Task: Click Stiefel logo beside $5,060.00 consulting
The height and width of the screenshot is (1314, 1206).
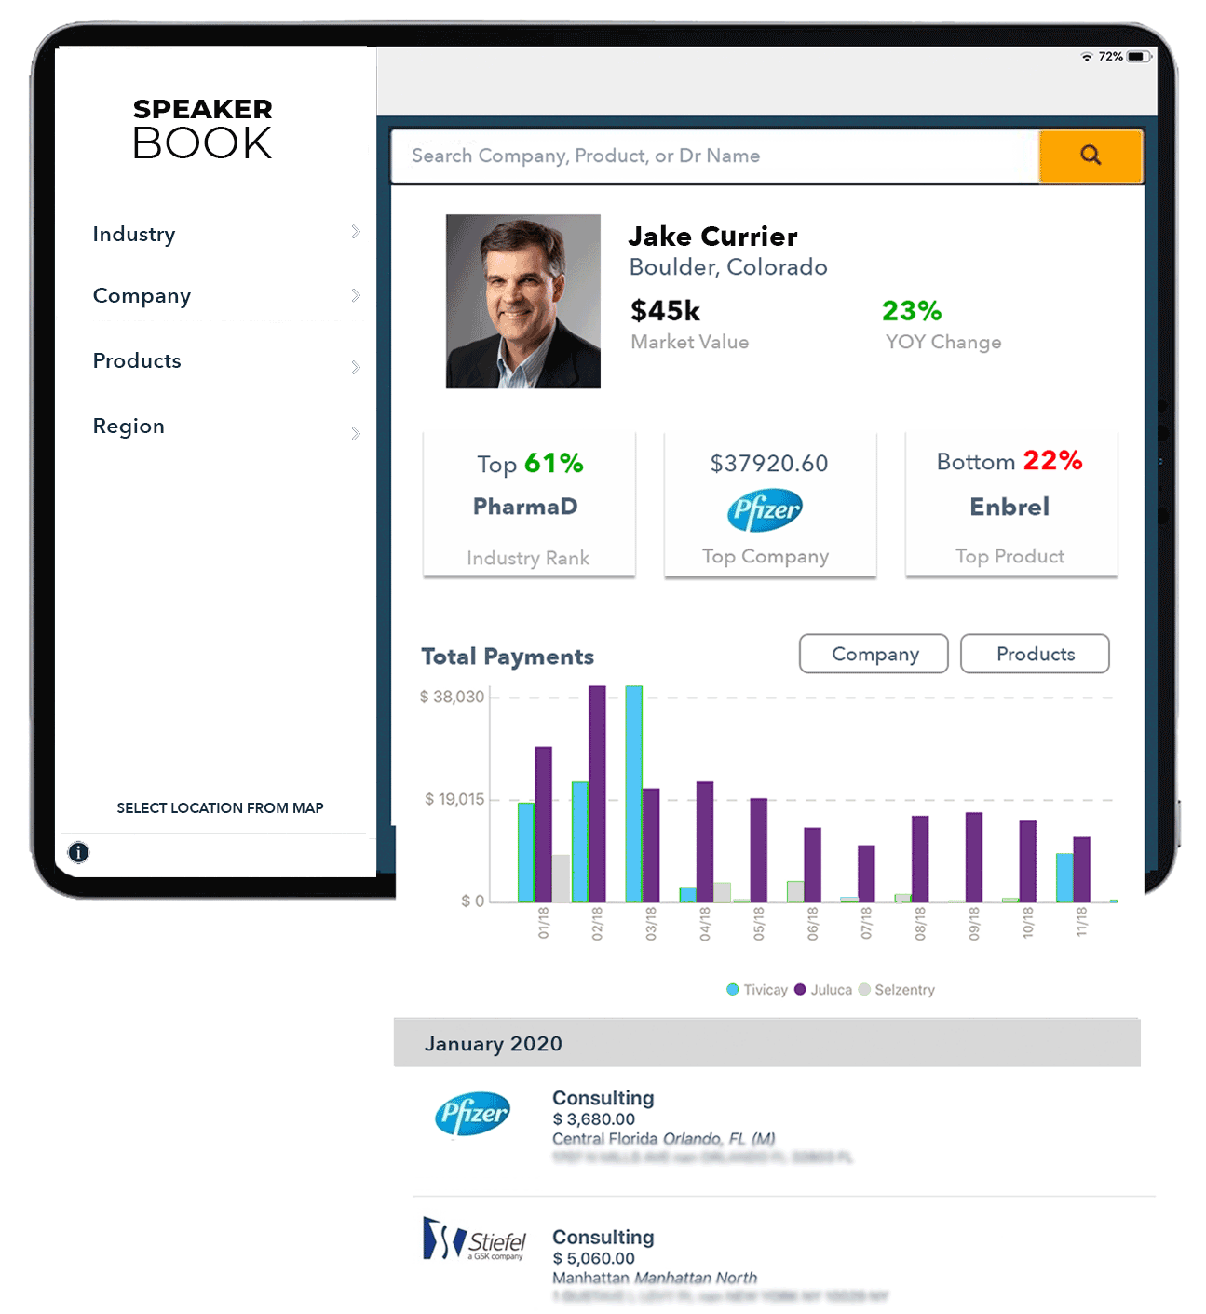Action: coord(475,1239)
